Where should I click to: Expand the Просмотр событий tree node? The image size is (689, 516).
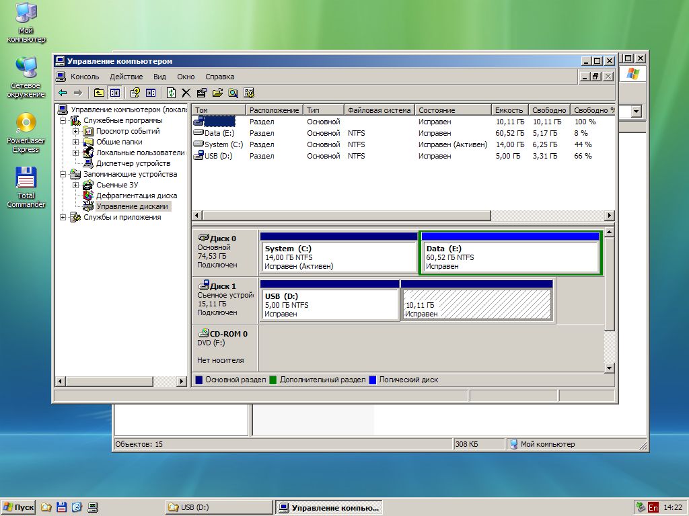pos(76,131)
